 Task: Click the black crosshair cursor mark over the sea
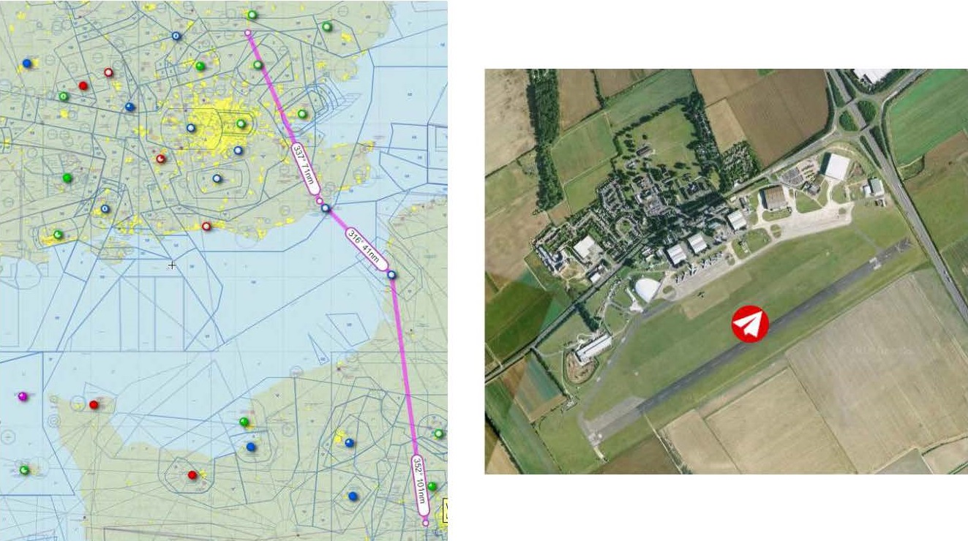click(172, 265)
